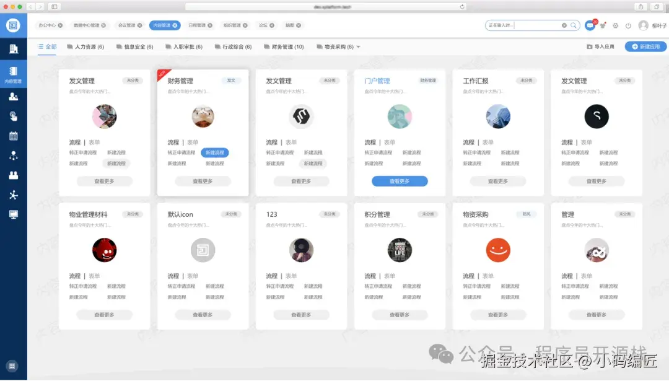Click the blue 新建应用 button
The height and width of the screenshot is (381, 669).
pyautogui.click(x=645, y=46)
